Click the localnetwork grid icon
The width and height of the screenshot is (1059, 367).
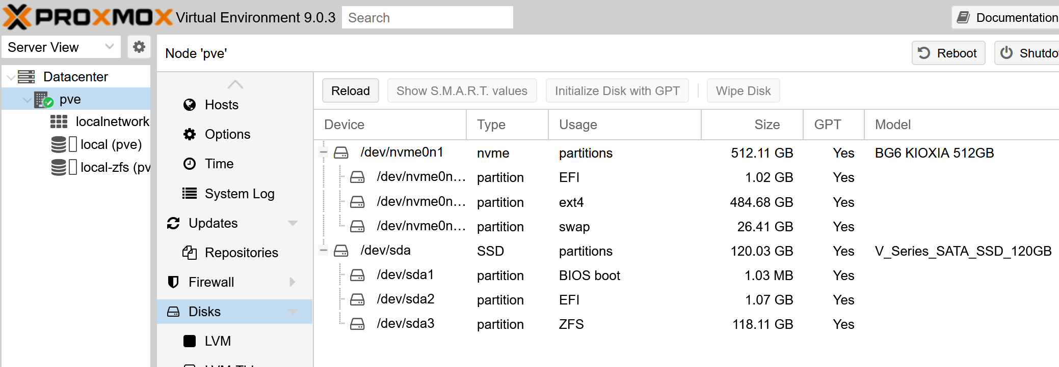pyautogui.click(x=59, y=121)
